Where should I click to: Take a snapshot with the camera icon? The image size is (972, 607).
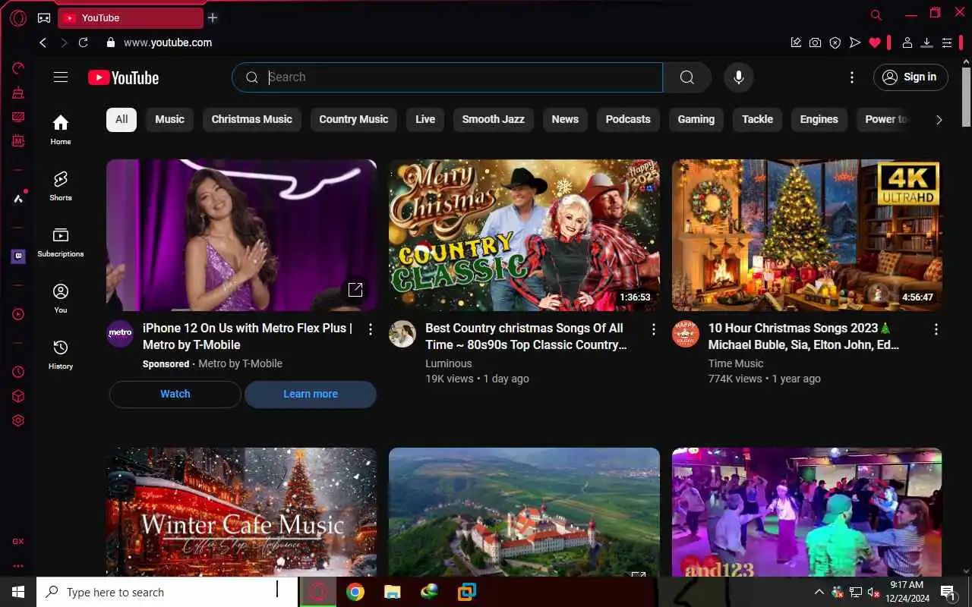point(816,42)
